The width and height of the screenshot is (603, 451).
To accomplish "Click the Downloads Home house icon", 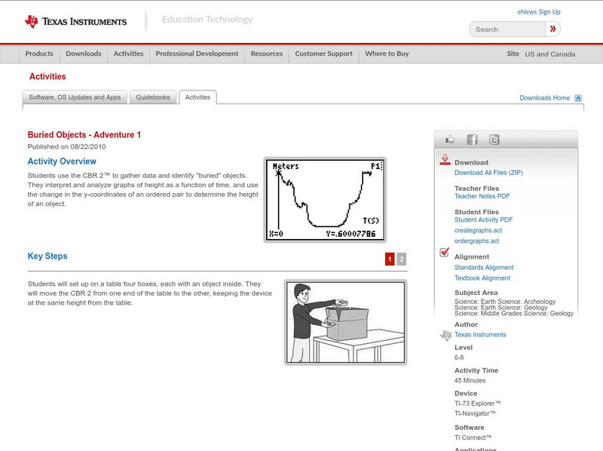I will point(578,98).
